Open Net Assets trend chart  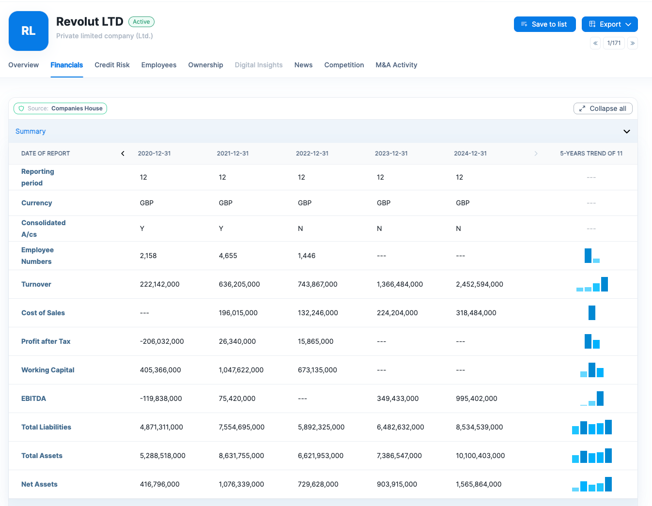pyautogui.click(x=592, y=484)
